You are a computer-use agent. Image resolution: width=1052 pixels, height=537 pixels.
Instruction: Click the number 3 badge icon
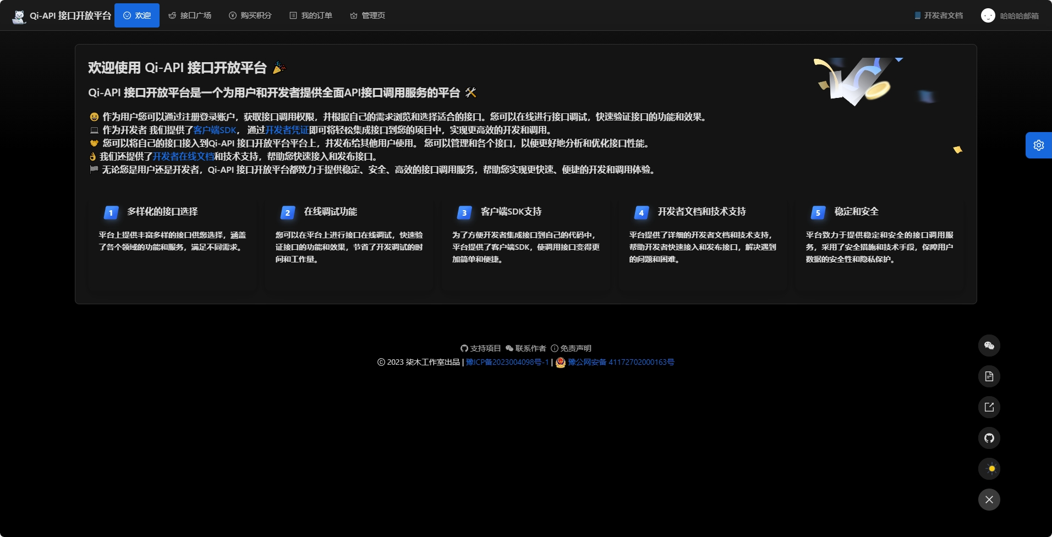pos(465,212)
